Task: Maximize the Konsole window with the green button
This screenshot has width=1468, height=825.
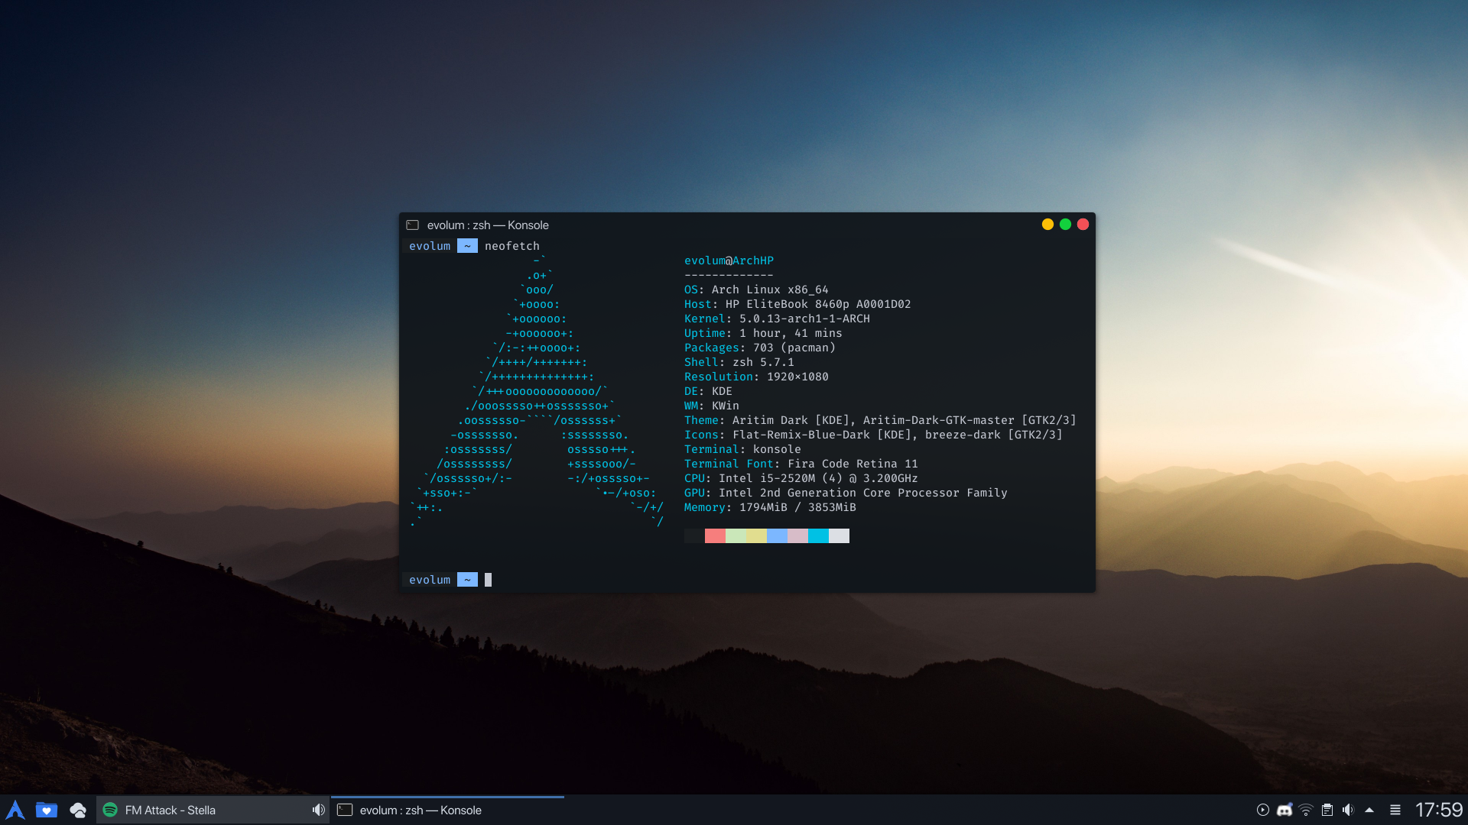Action: pyautogui.click(x=1065, y=224)
